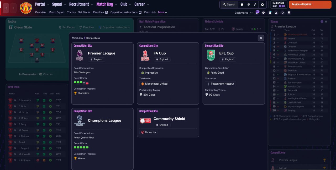Switch to the Tactics tab
Image resolution: width=336 pixels, height=170 pixels.
pyautogui.click(x=71, y=12)
